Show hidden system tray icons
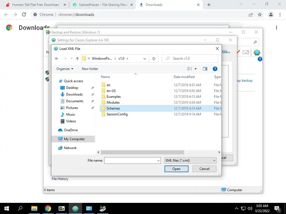 [x=236, y=208]
